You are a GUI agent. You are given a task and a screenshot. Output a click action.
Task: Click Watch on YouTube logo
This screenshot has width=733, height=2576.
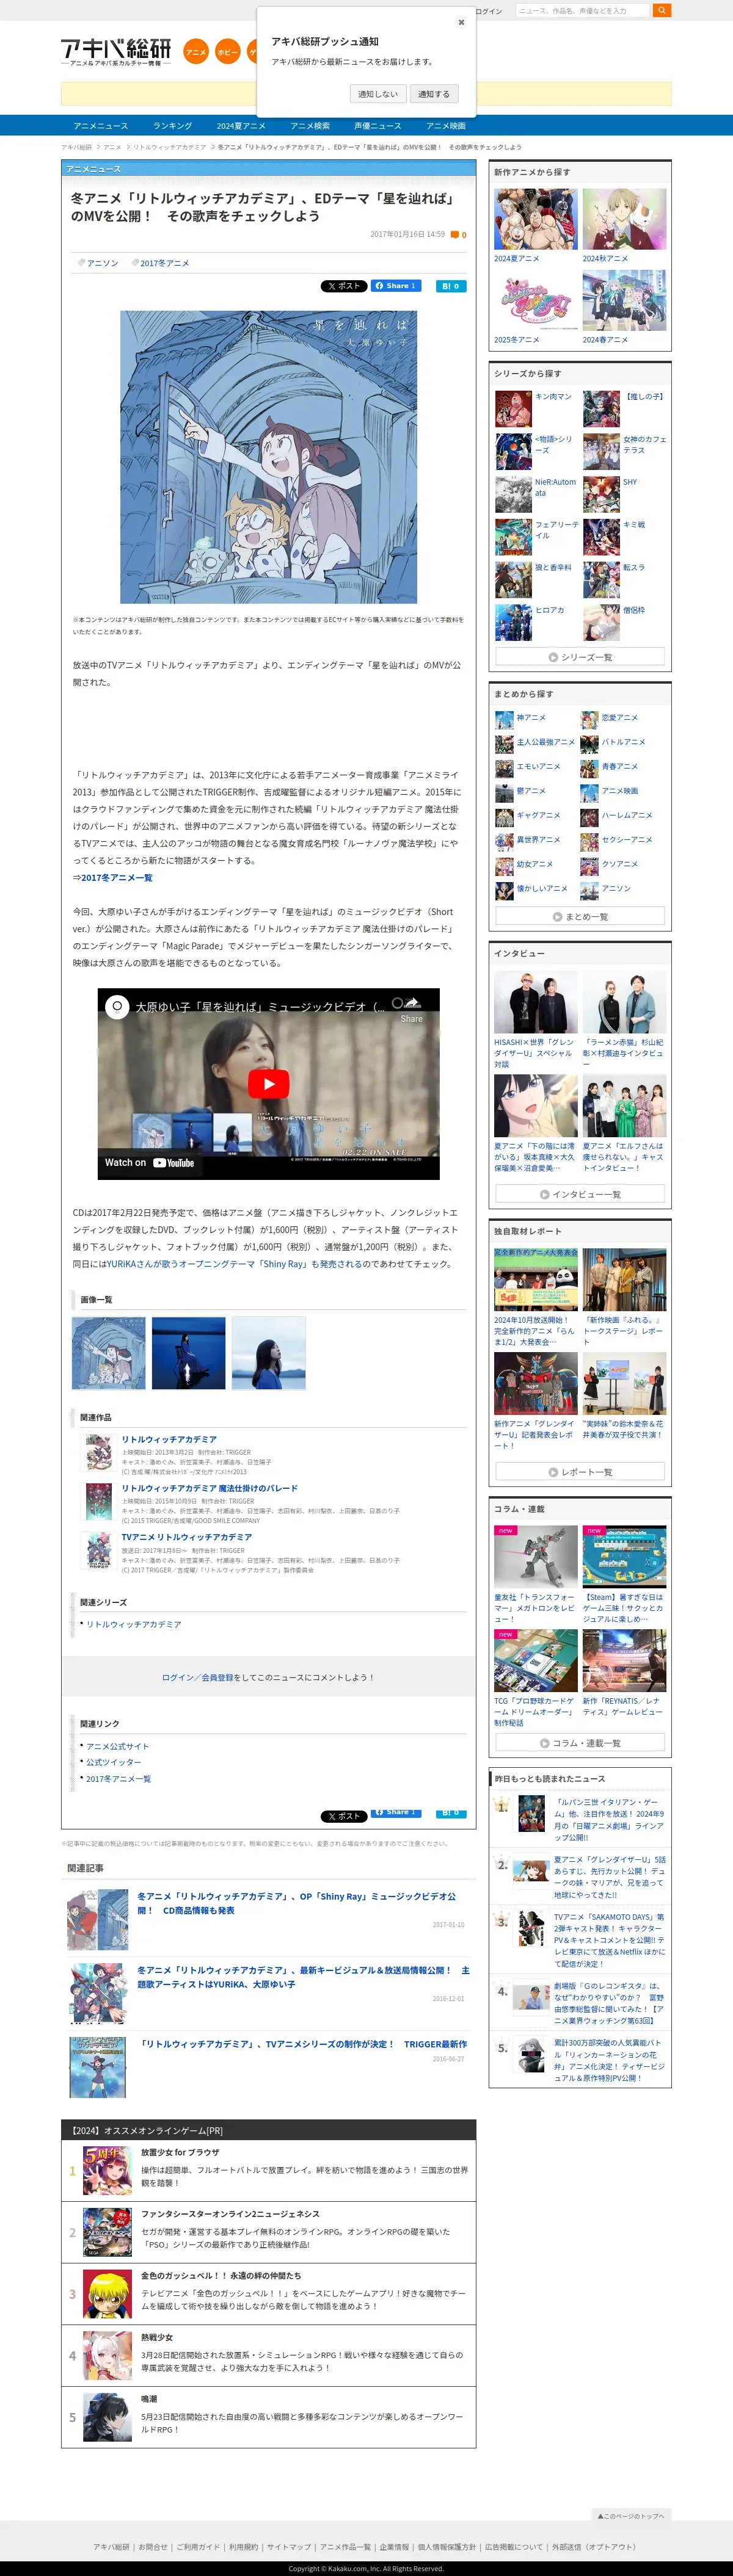click(x=150, y=1163)
